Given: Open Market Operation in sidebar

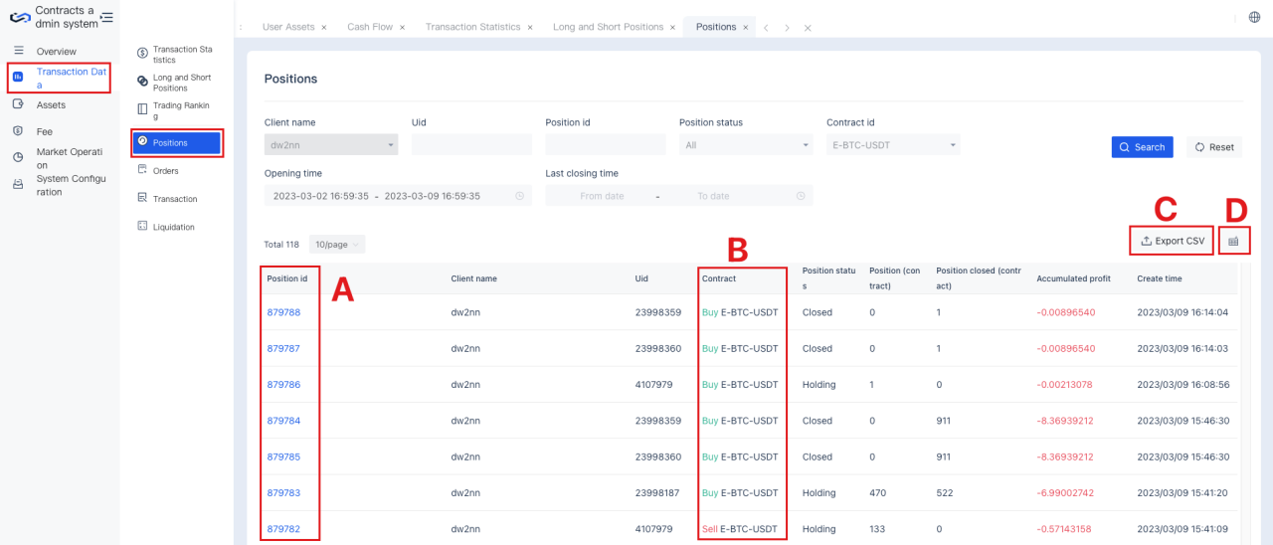Looking at the screenshot, I should click(70, 158).
